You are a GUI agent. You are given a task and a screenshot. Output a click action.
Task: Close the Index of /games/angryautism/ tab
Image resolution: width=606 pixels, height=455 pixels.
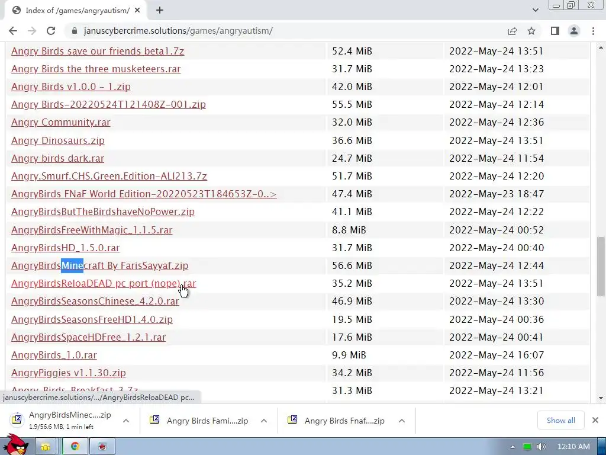point(137,11)
